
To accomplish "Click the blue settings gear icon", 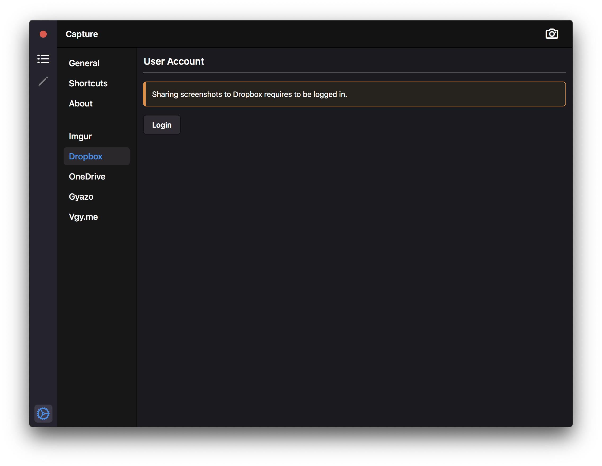I will (43, 413).
